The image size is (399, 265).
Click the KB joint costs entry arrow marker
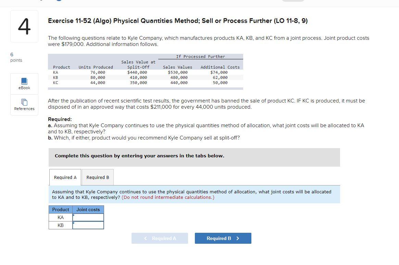[x=73, y=224]
